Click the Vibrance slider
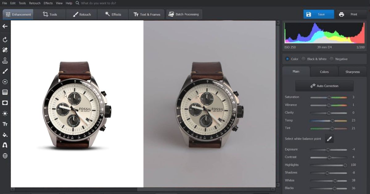 pyautogui.click(x=329, y=105)
